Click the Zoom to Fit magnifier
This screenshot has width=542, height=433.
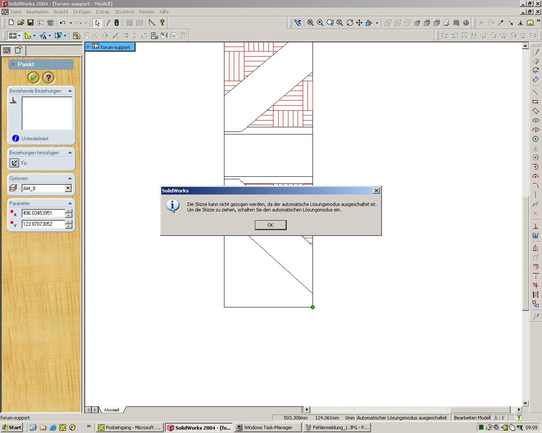click(310, 23)
